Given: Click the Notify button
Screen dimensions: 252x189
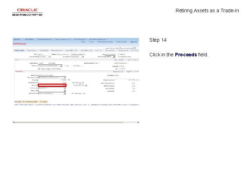Looking at the screenshot, I should click(x=43, y=101).
